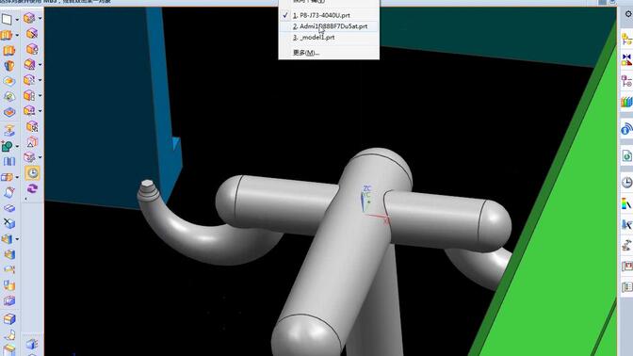
Task: Open the History clock tab in right resource bar
Action: click(626, 183)
